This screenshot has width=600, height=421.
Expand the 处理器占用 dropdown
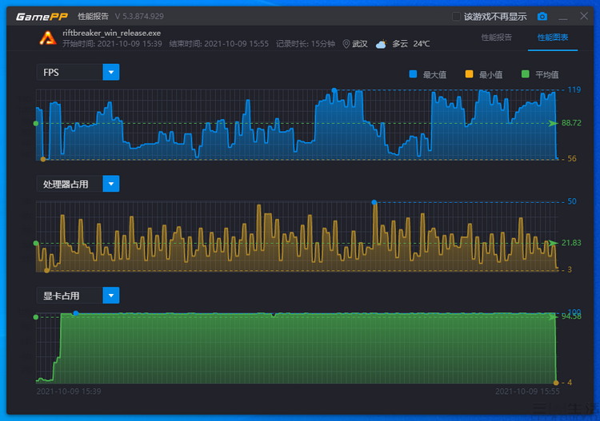(x=111, y=184)
